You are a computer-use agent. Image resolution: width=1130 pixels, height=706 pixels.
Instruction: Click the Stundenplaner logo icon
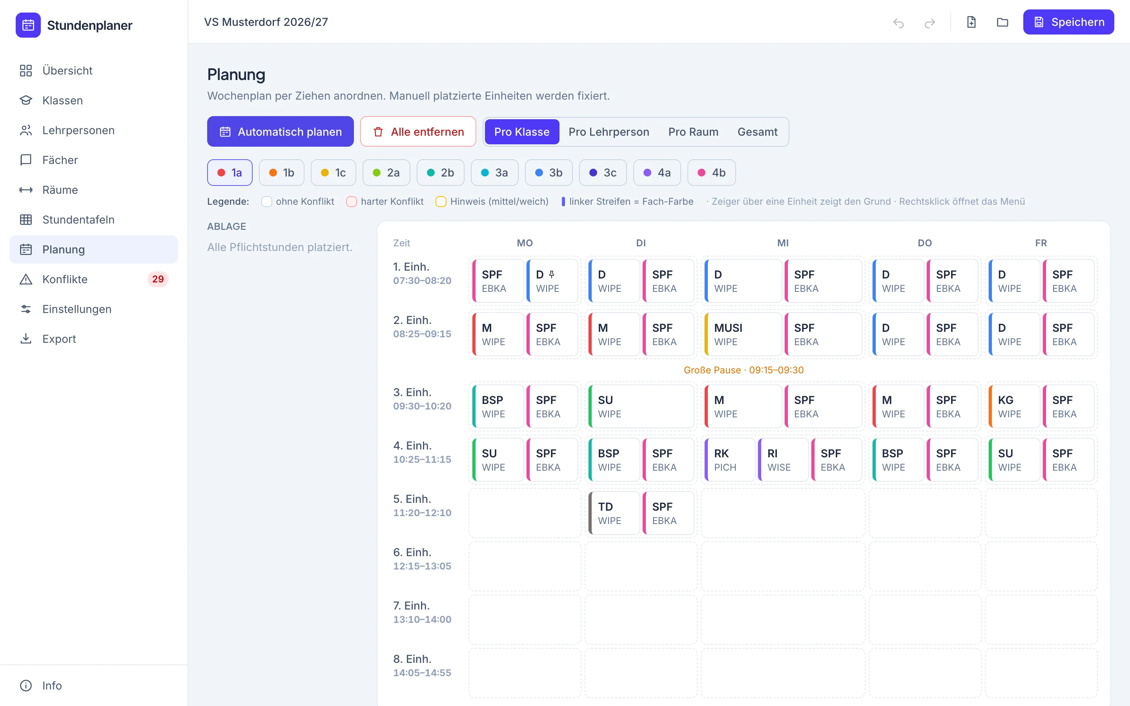tap(28, 25)
